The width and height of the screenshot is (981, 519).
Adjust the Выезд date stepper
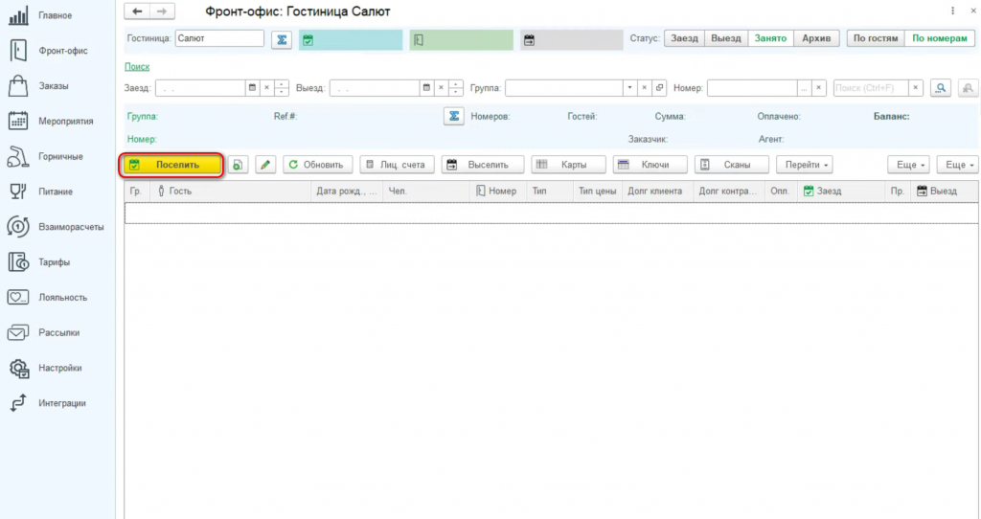coord(456,88)
